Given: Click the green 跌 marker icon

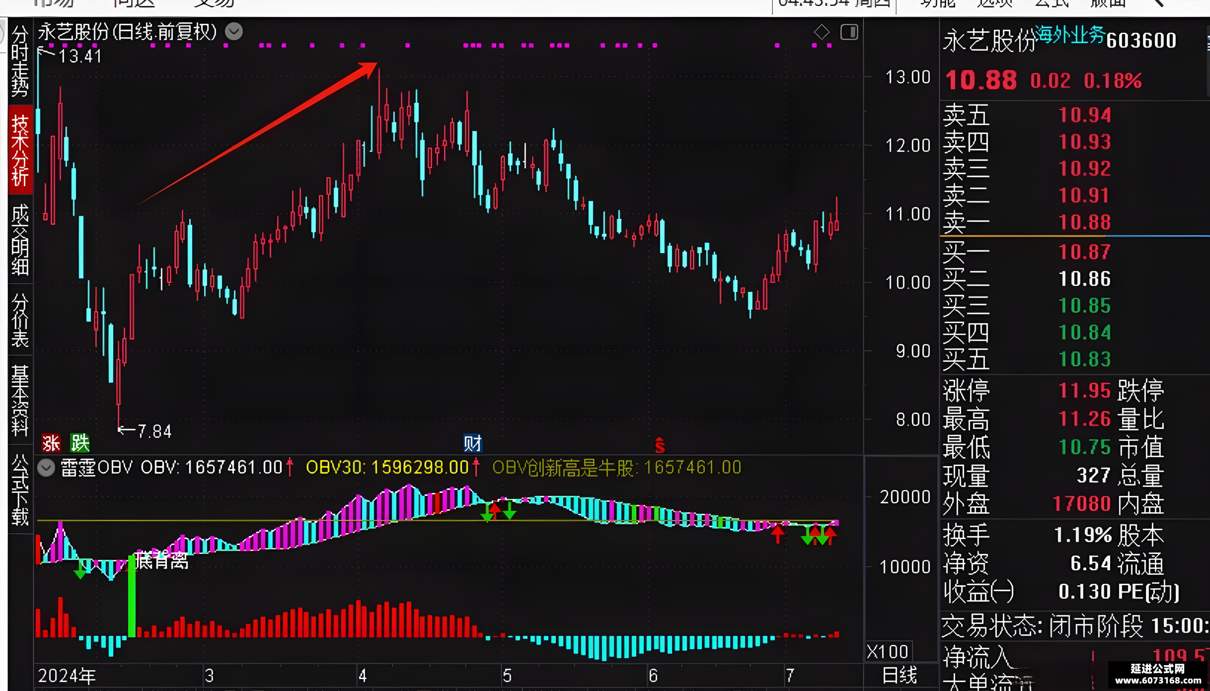Looking at the screenshot, I should (x=80, y=443).
